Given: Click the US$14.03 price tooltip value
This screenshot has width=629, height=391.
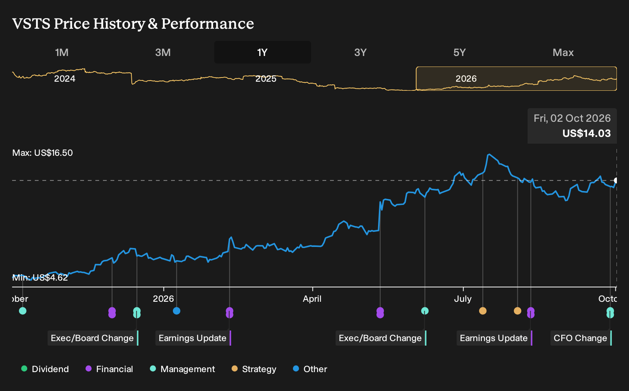Looking at the screenshot, I should [x=586, y=133].
